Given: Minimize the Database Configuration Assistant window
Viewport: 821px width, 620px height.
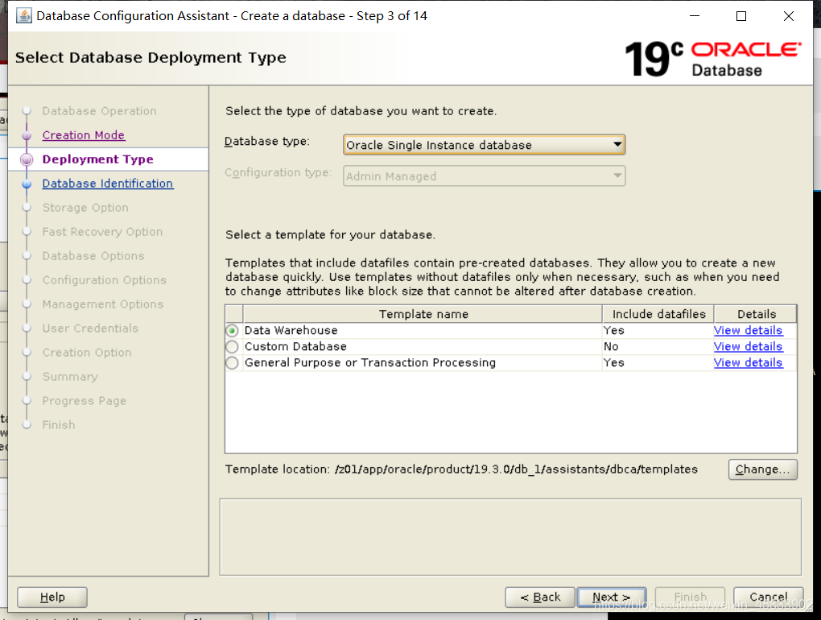Looking at the screenshot, I should 695,16.
